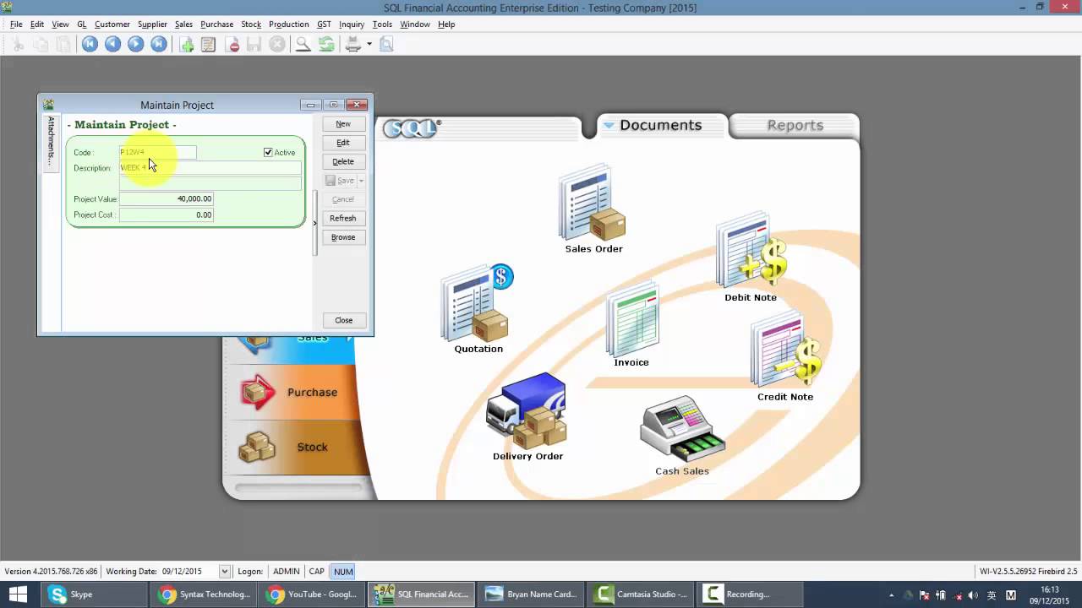1082x608 pixels.
Task: Open the Inquiry menu
Action: pyautogui.click(x=352, y=24)
